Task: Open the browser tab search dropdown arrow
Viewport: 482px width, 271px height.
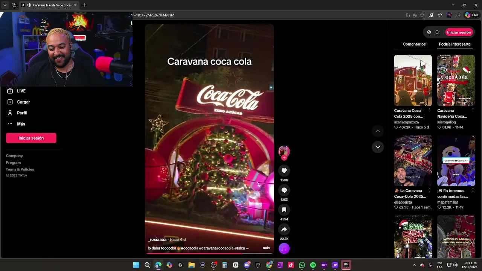Action: 5,5
